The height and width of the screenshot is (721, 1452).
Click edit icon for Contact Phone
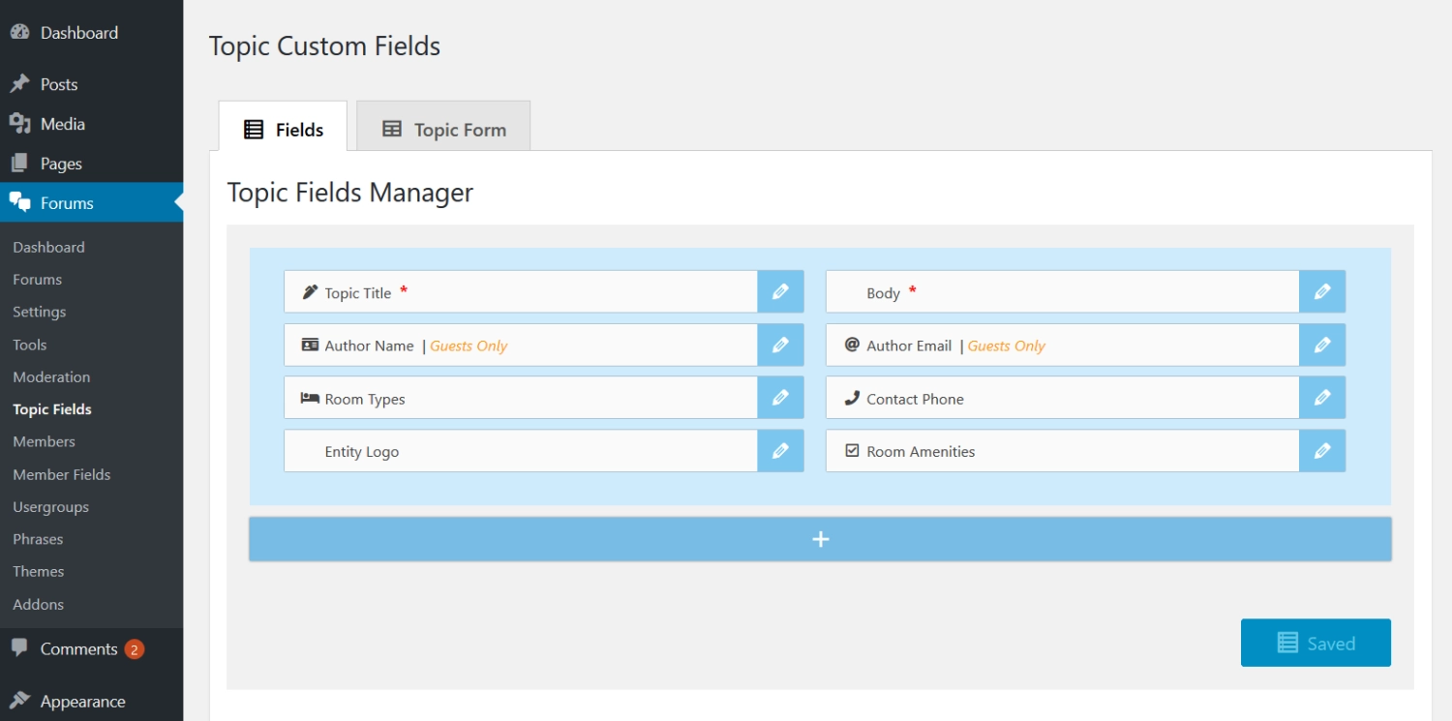[x=1322, y=398]
